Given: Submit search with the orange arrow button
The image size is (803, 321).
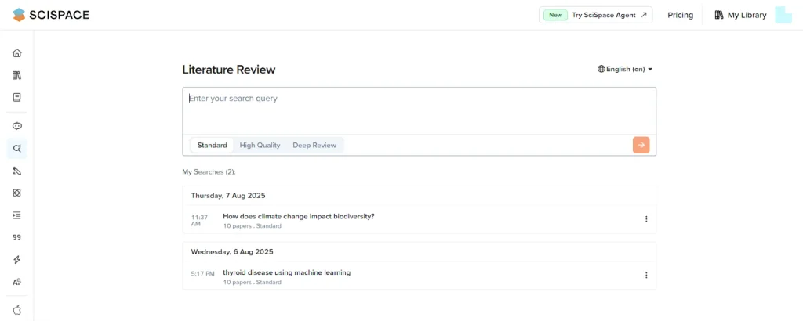Looking at the screenshot, I should tap(641, 145).
